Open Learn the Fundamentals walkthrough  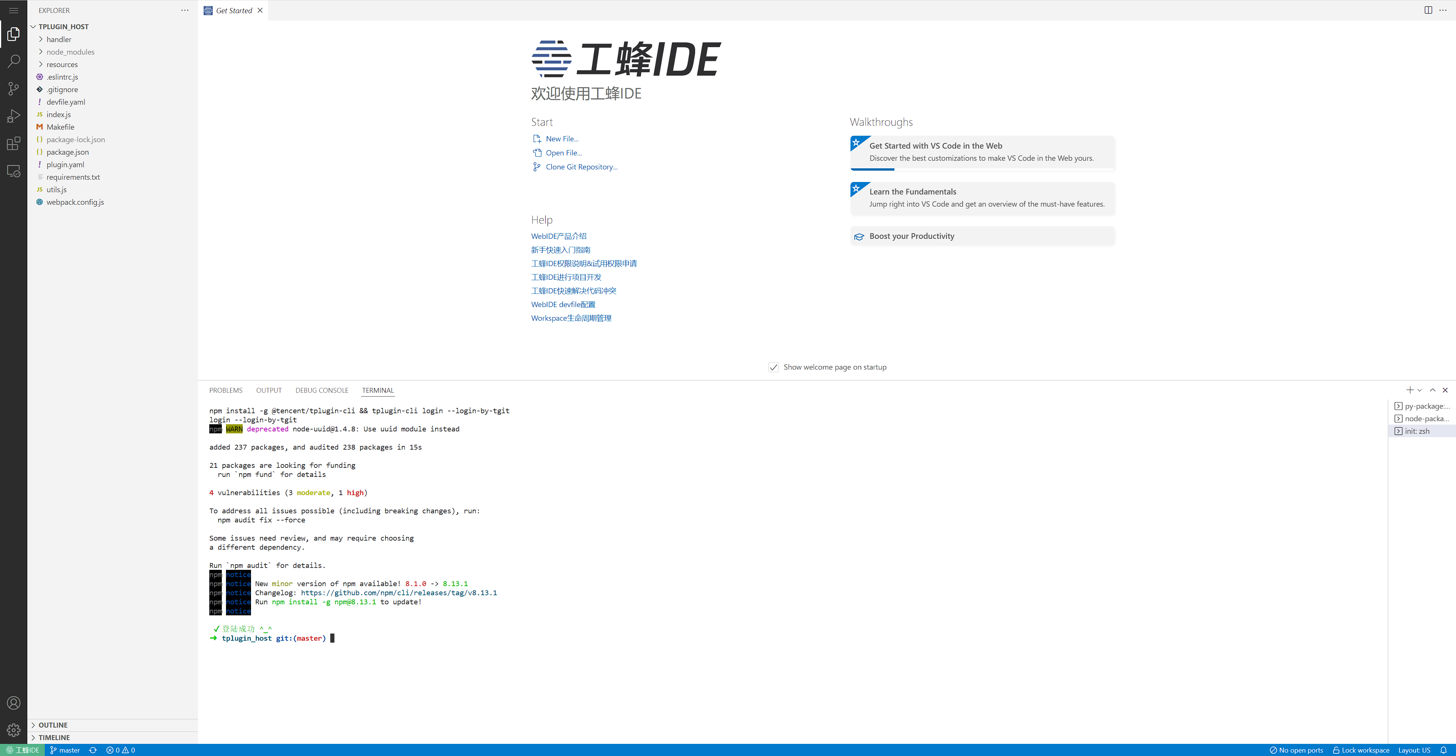click(x=982, y=198)
